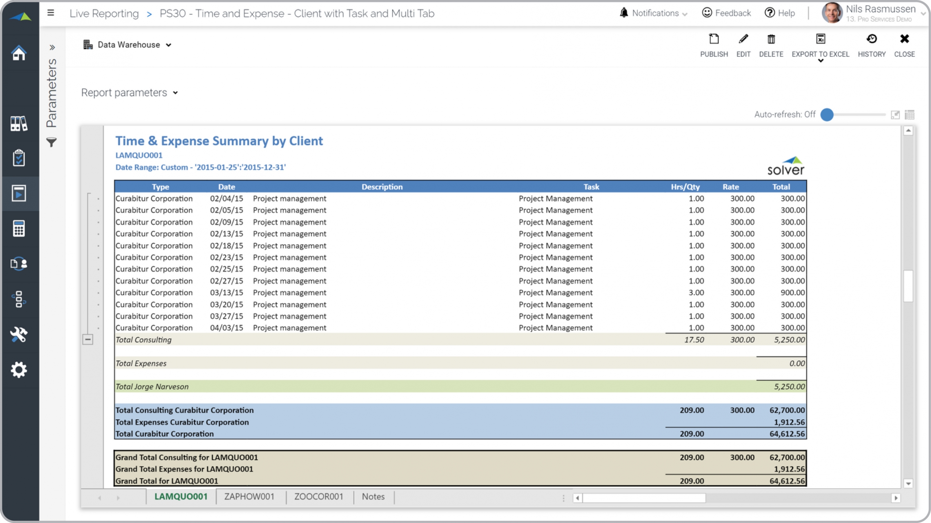Toggle the Auto-refresh switch
931x523 pixels.
pos(827,115)
